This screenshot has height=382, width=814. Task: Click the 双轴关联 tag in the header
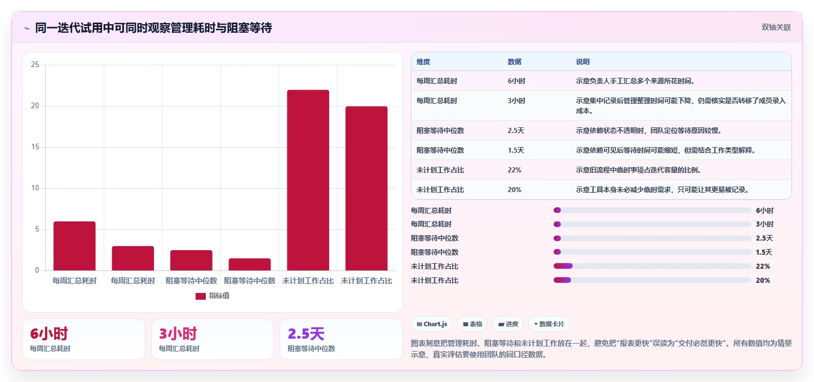coord(776,27)
